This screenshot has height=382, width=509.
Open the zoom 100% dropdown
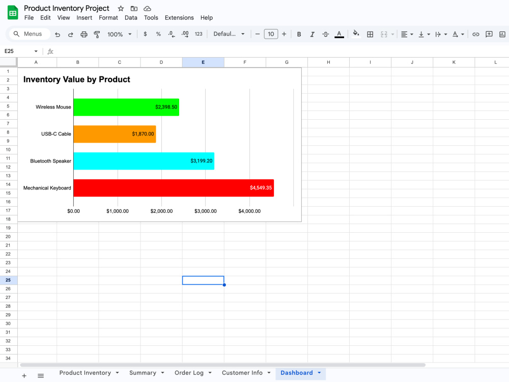pyautogui.click(x=120, y=34)
